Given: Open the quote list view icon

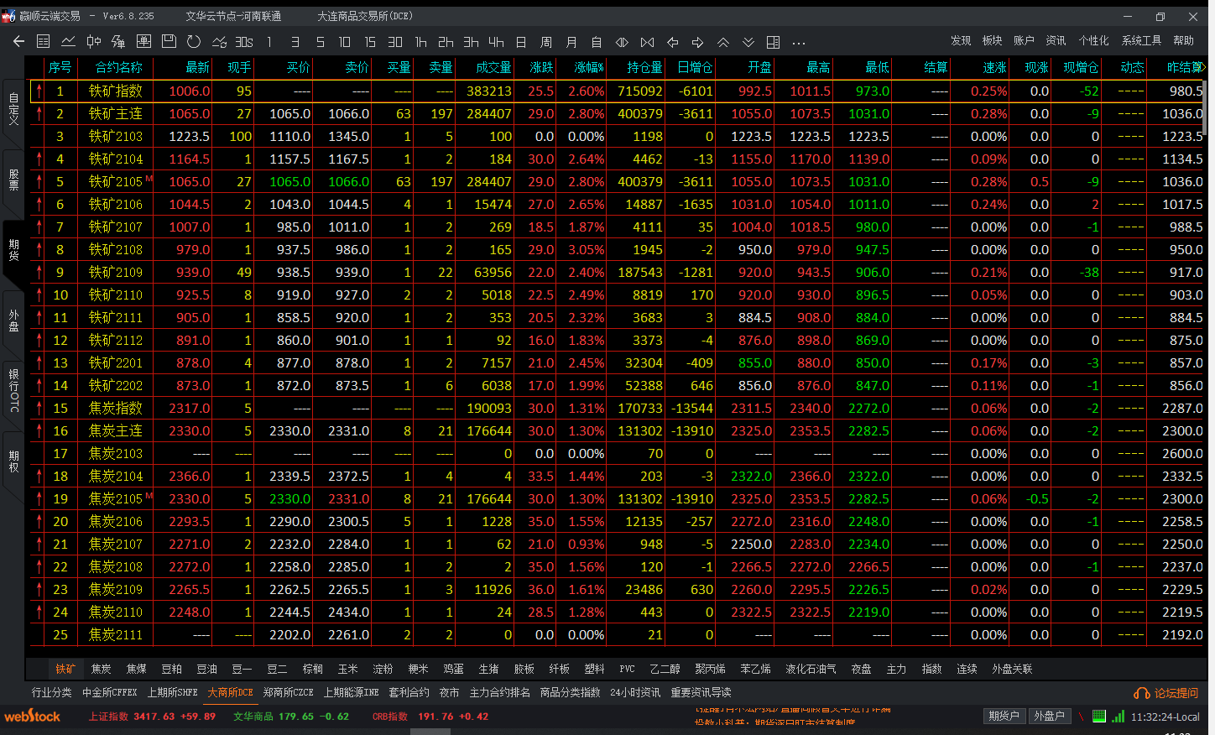Looking at the screenshot, I should [44, 41].
